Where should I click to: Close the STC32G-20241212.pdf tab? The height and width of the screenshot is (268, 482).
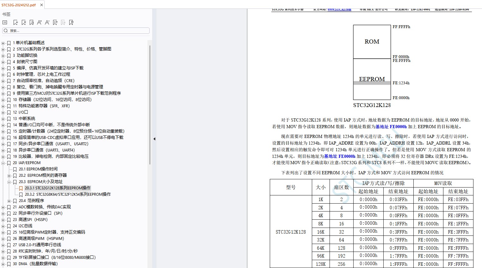click(x=41, y=5)
